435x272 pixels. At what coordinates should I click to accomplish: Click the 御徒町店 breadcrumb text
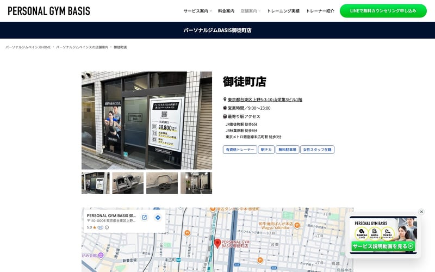[120, 47]
